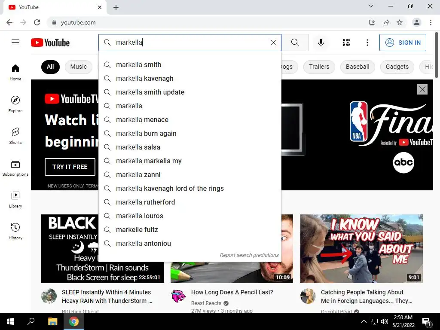The width and height of the screenshot is (440, 330).
Task: Open Chrome's three-dot menu
Action: [431, 22]
